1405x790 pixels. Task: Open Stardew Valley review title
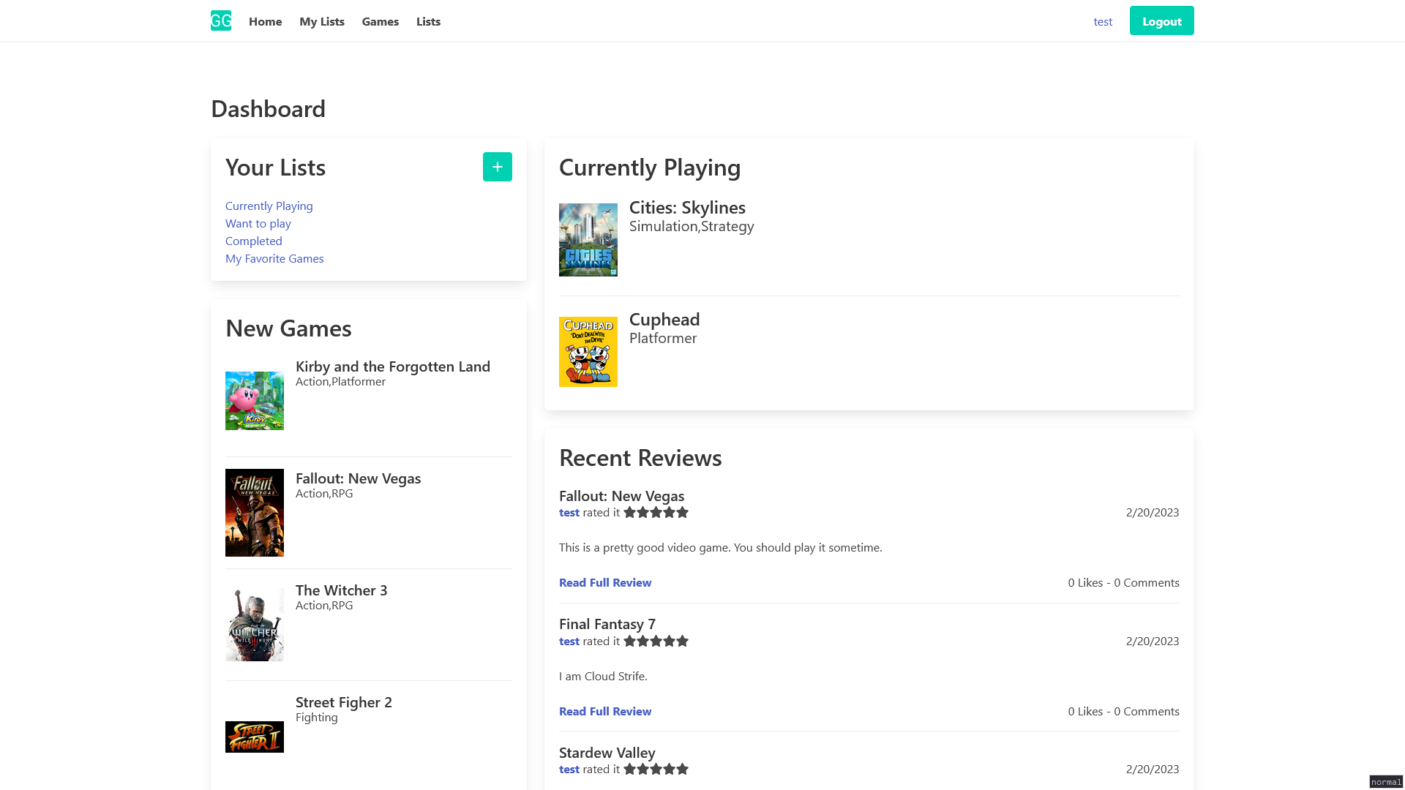pos(607,753)
